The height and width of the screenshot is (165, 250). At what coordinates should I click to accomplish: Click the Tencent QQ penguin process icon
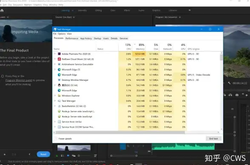click(x=59, y=85)
